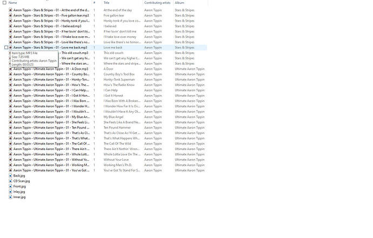The height and width of the screenshot is (238, 373).
Task: Click the image icon of Back.jpg
Action: tap(10, 176)
